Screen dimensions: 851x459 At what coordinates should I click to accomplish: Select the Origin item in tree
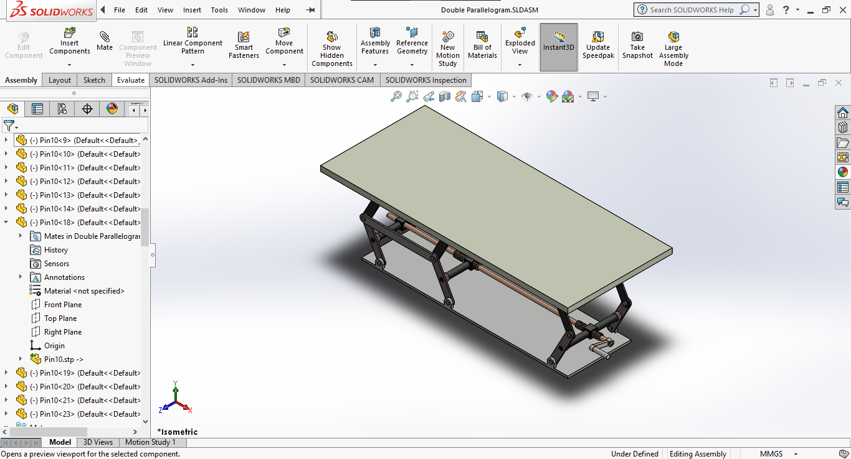(x=54, y=345)
